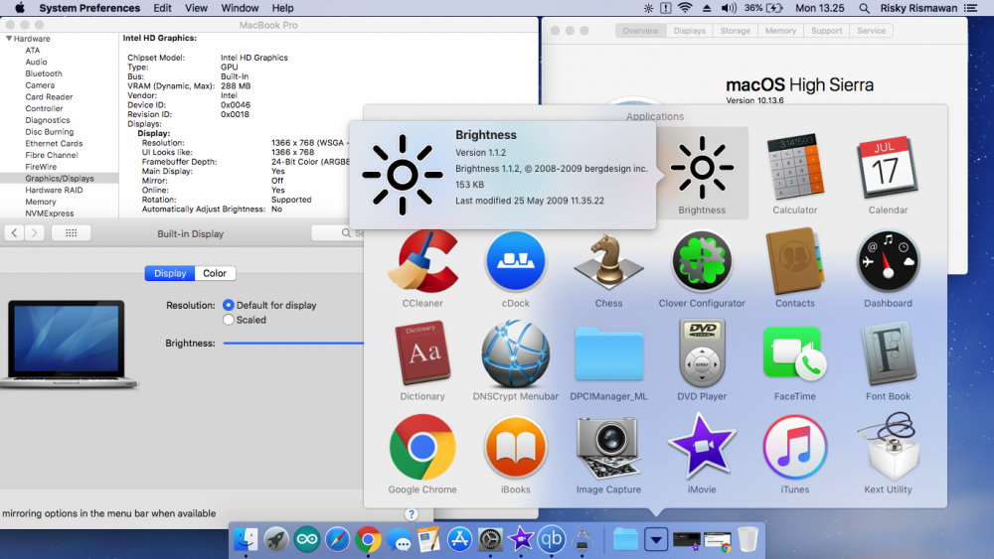Image resolution: width=994 pixels, height=559 pixels.
Task: Open the volume control in menu bar
Action: click(729, 8)
